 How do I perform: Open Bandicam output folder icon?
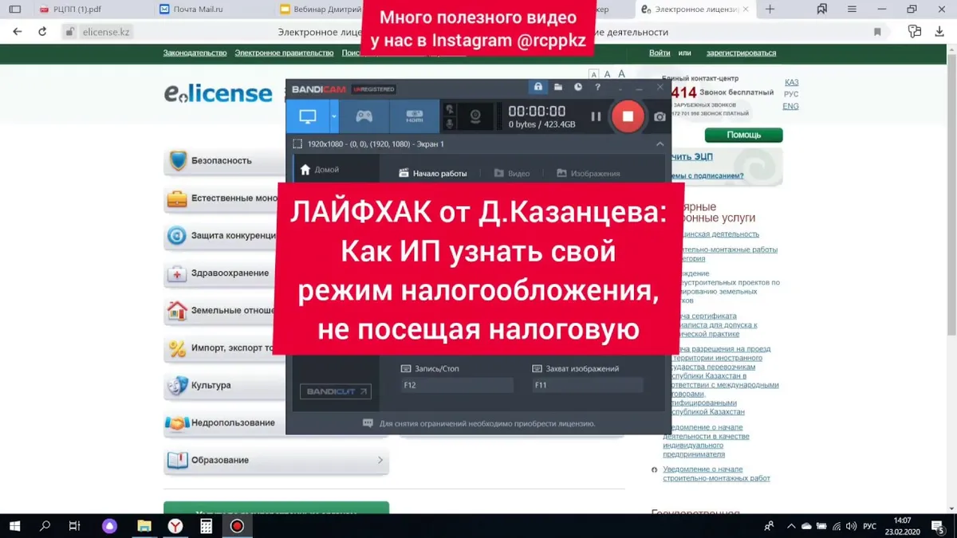[558, 87]
